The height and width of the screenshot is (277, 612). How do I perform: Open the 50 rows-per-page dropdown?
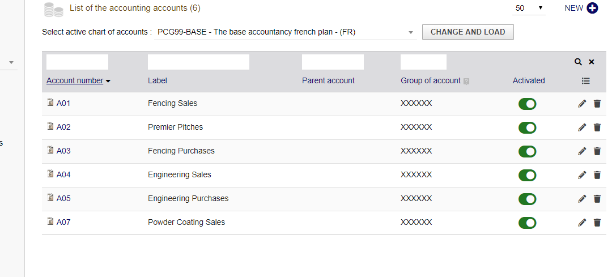[x=529, y=8]
